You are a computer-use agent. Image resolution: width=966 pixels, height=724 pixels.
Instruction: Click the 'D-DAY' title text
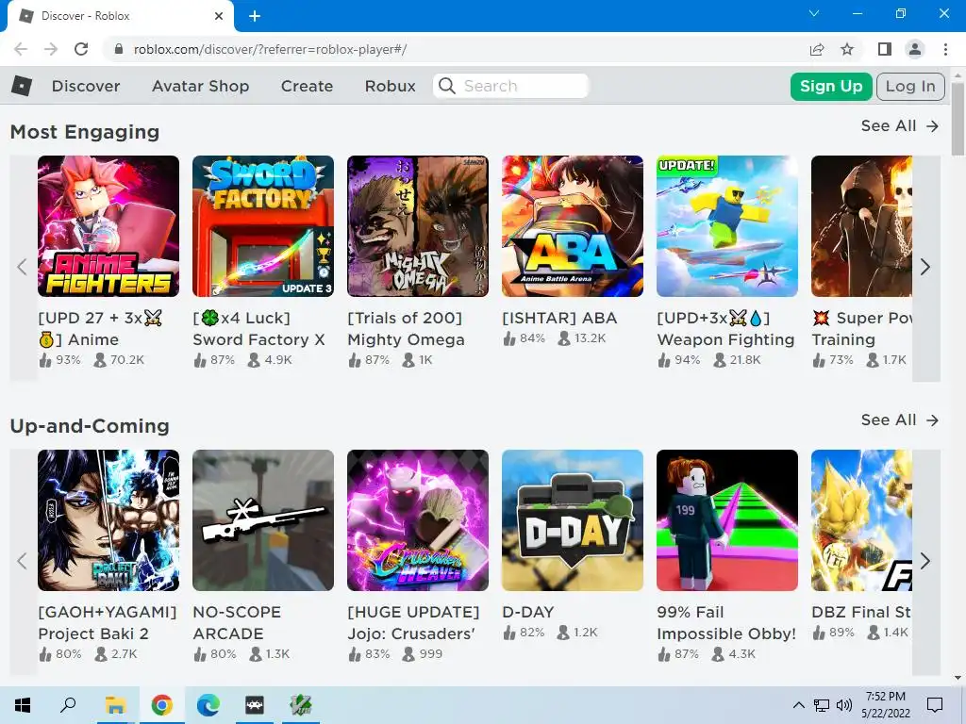tap(528, 612)
